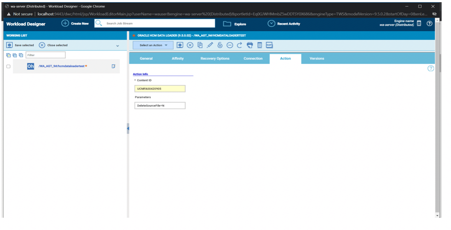Click the Redo arrow icon in the toolbar
The image size is (451, 230).
(x=240, y=45)
